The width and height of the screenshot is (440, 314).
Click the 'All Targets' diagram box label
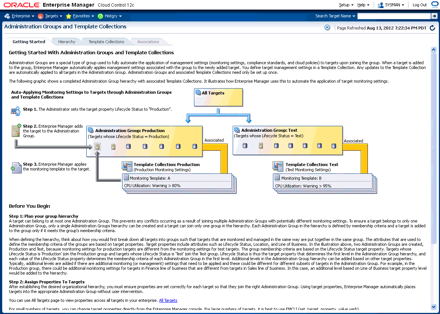pos(213,93)
